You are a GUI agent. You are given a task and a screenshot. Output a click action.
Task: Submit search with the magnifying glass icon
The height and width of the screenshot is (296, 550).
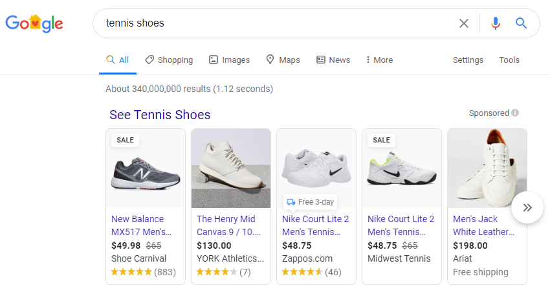point(521,23)
